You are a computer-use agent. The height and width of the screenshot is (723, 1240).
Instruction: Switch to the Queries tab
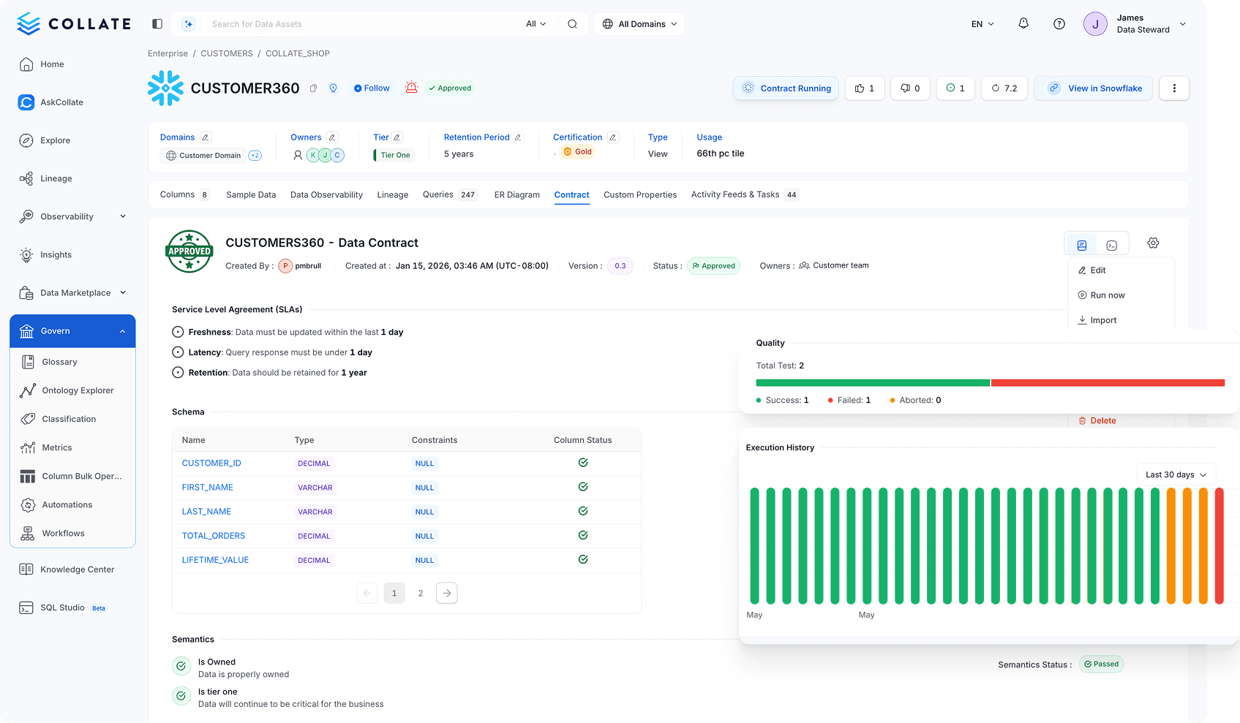coord(450,194)
